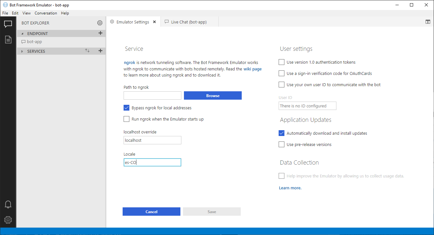Screen dimensions: 434x235
Task: Enable Use your own user ID checkbox
Action: pos(282,85)
